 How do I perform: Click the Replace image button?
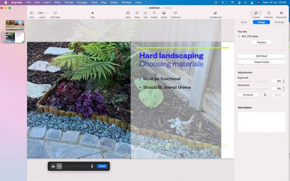[261, 42]
